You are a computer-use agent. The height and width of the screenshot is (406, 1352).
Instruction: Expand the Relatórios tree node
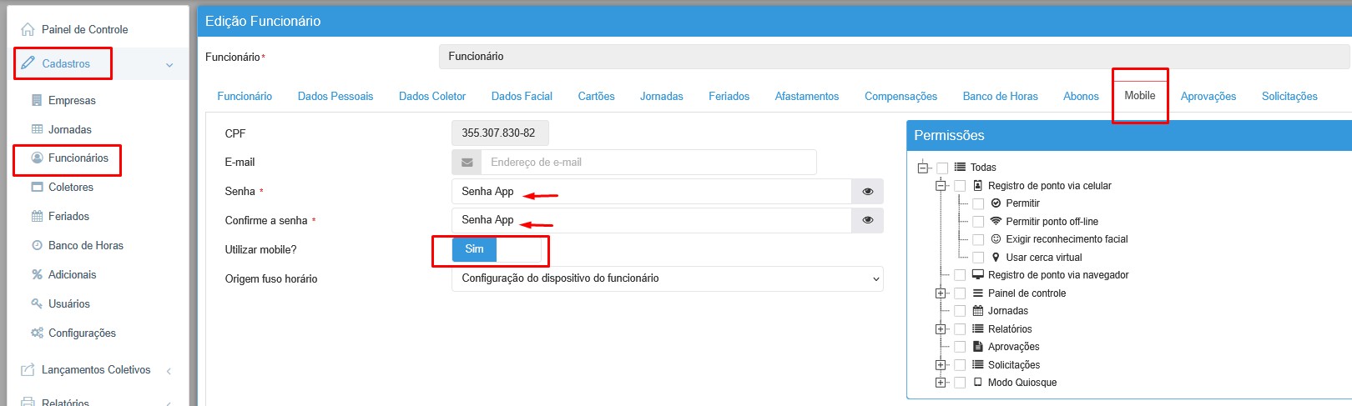click(x=941, y=329)
